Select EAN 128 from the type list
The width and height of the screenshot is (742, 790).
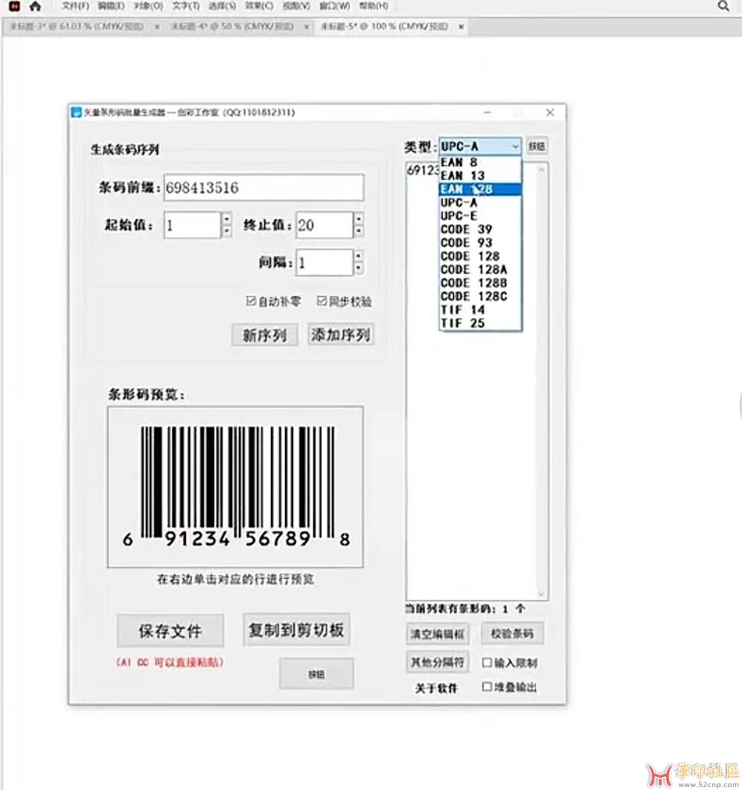(x=480, y=189)
